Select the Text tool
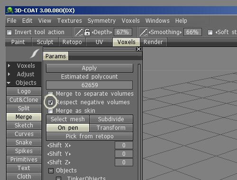This screenshot has width=237, height=180. pyautogui.click(x=24, y=168)
